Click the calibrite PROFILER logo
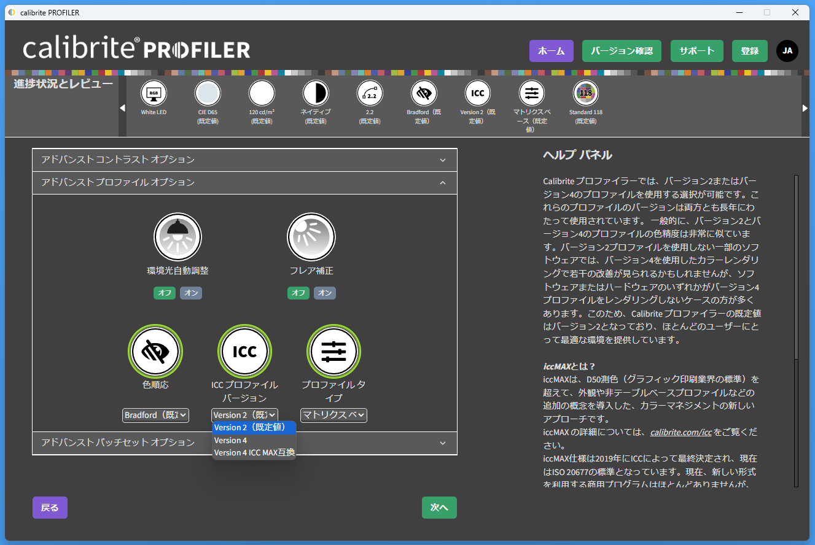Viewport: 815px width, 545px height. pyautogui.click(x=136, y=49)
